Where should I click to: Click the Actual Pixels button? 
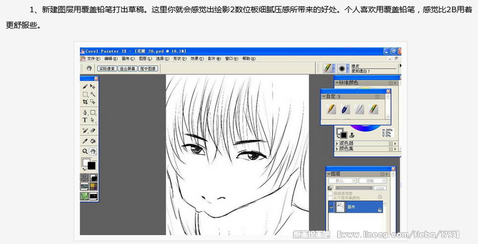click(107, 69)
